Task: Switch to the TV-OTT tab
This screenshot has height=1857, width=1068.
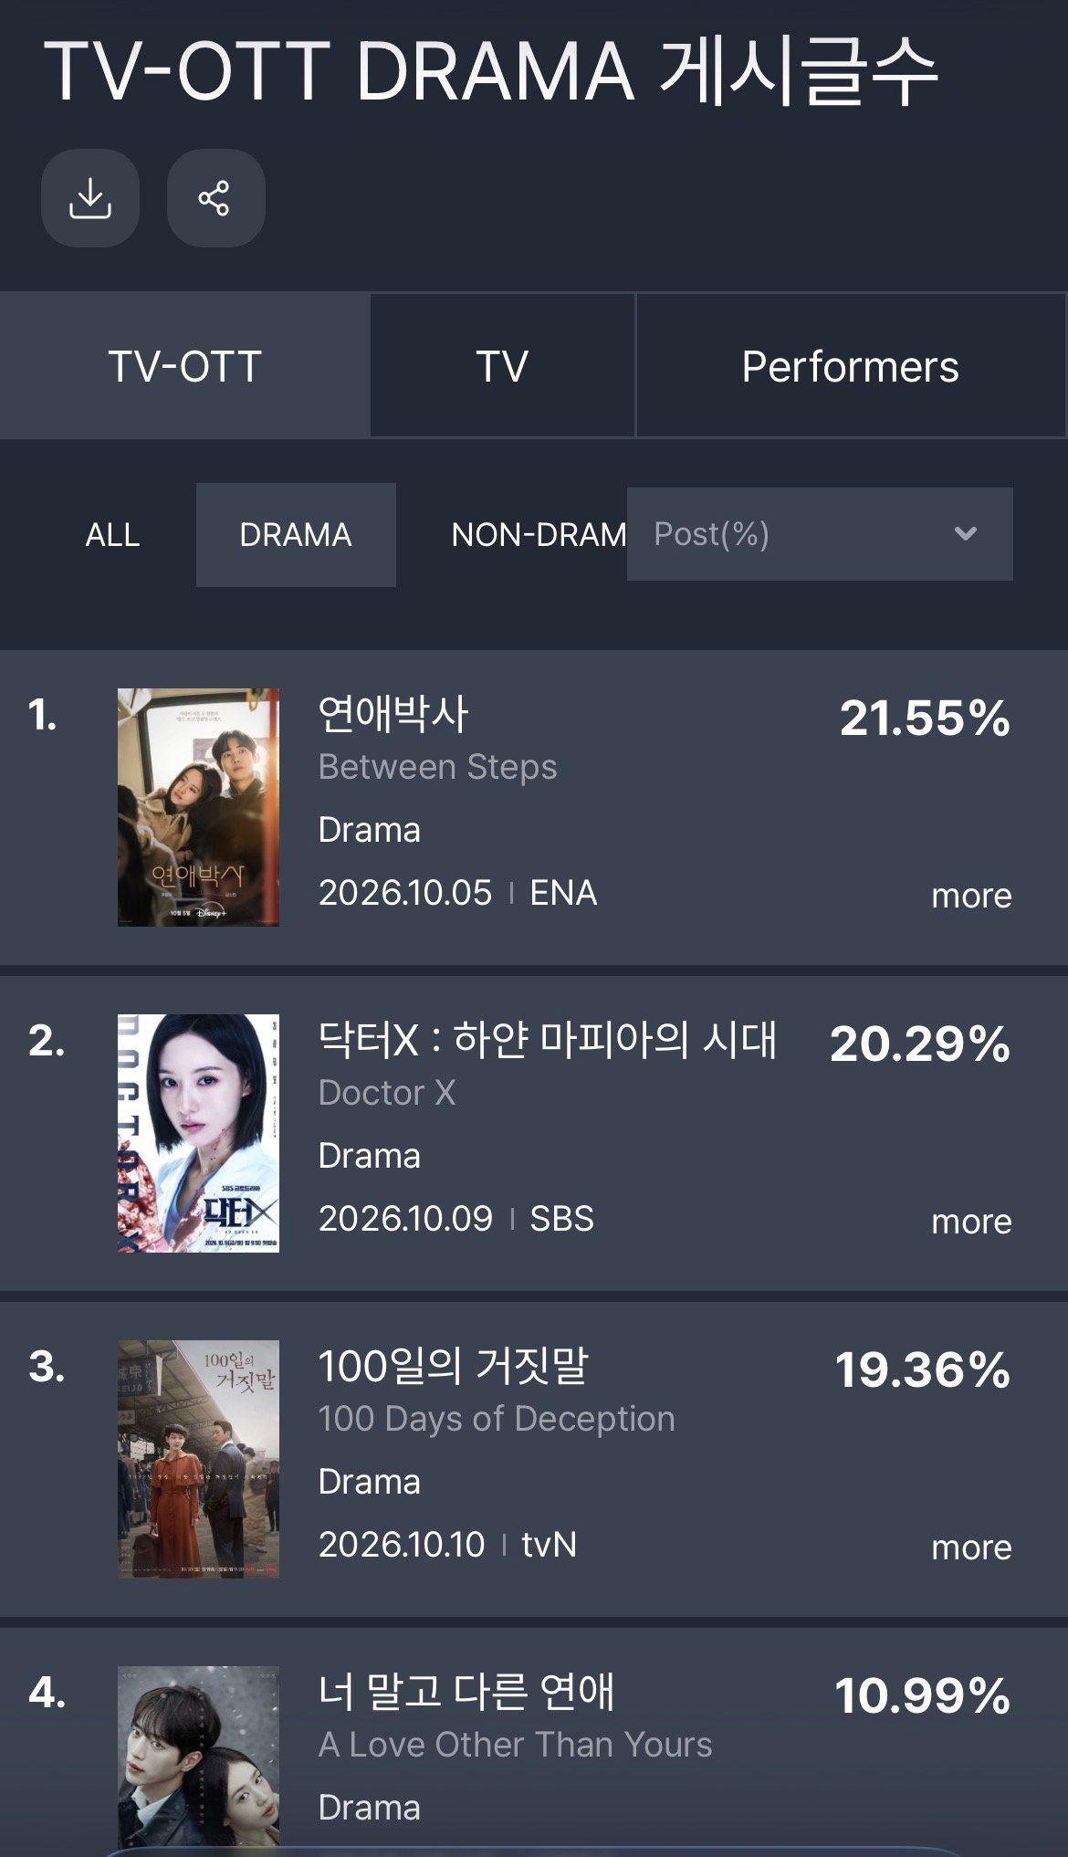Action: pyautogui.click(x=185, y=366)
